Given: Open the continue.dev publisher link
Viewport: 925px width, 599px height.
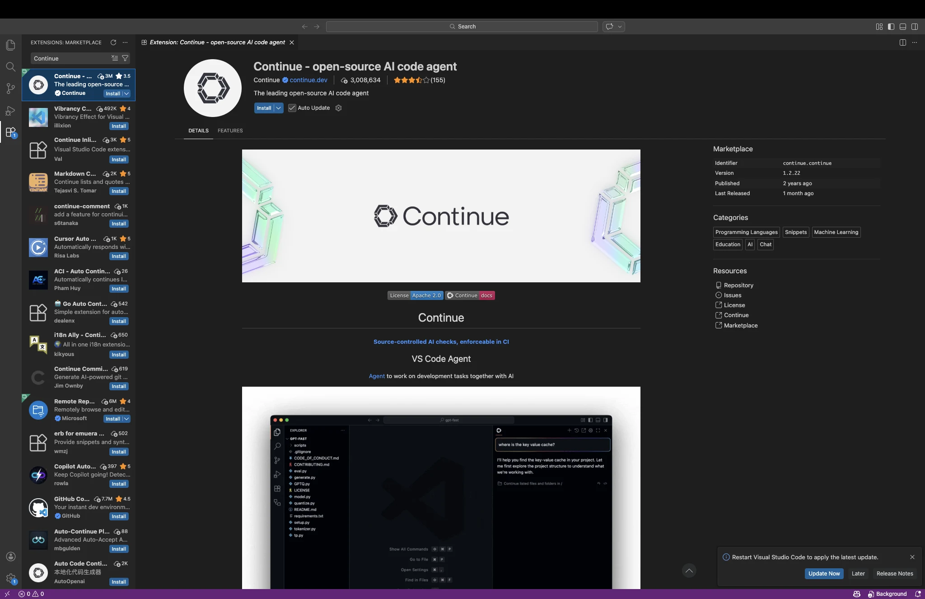Looking at the screenshot, I should pyautogui.click(x=308, y=80).
